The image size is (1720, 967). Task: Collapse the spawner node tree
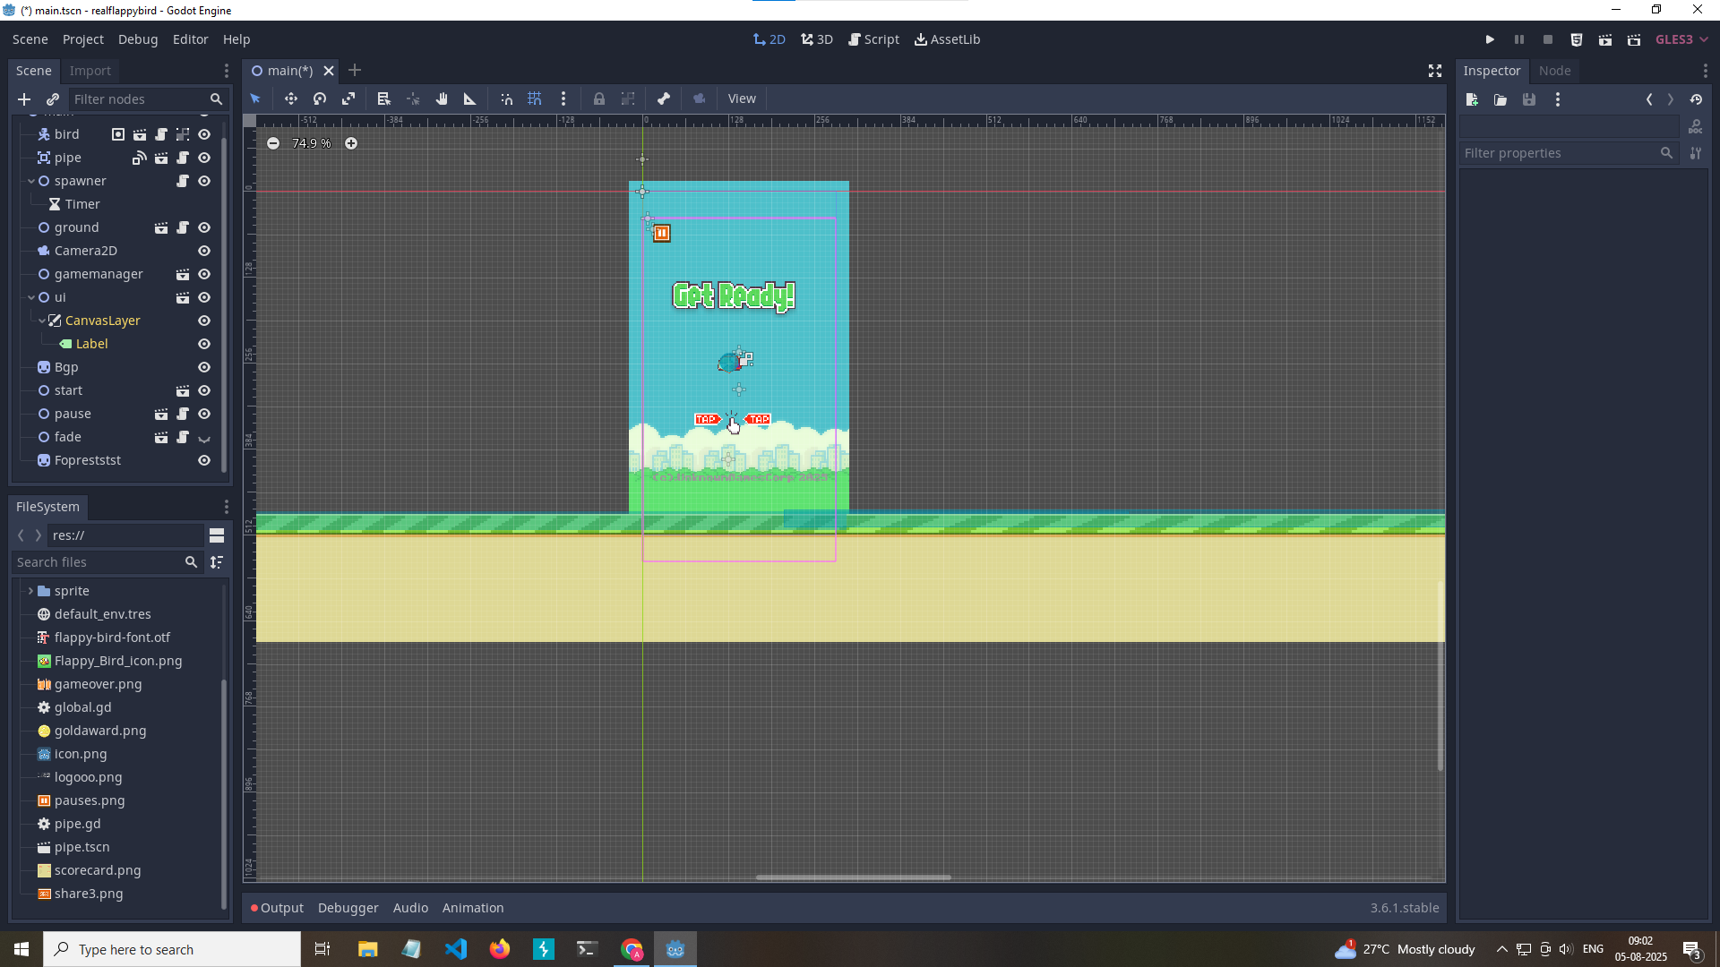(x=31, y=181)
